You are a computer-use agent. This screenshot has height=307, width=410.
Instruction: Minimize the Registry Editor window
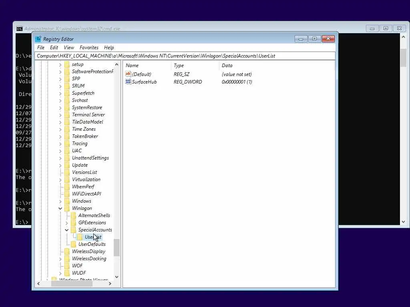pyautogui.click(x=301, y=39)
